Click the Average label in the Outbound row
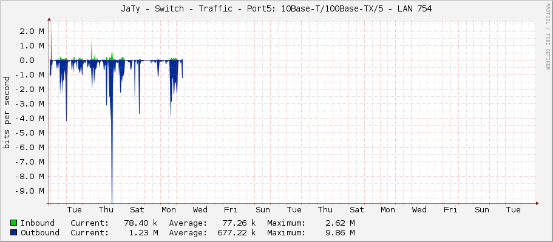This screenshot has width=553, height=242. (x=188, y=232)
